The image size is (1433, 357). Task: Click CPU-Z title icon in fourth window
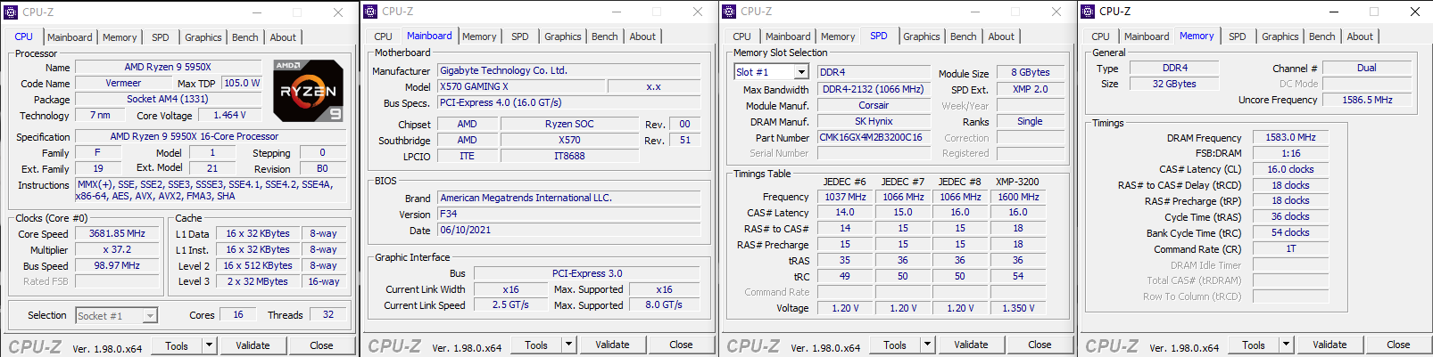[1088, 12]
